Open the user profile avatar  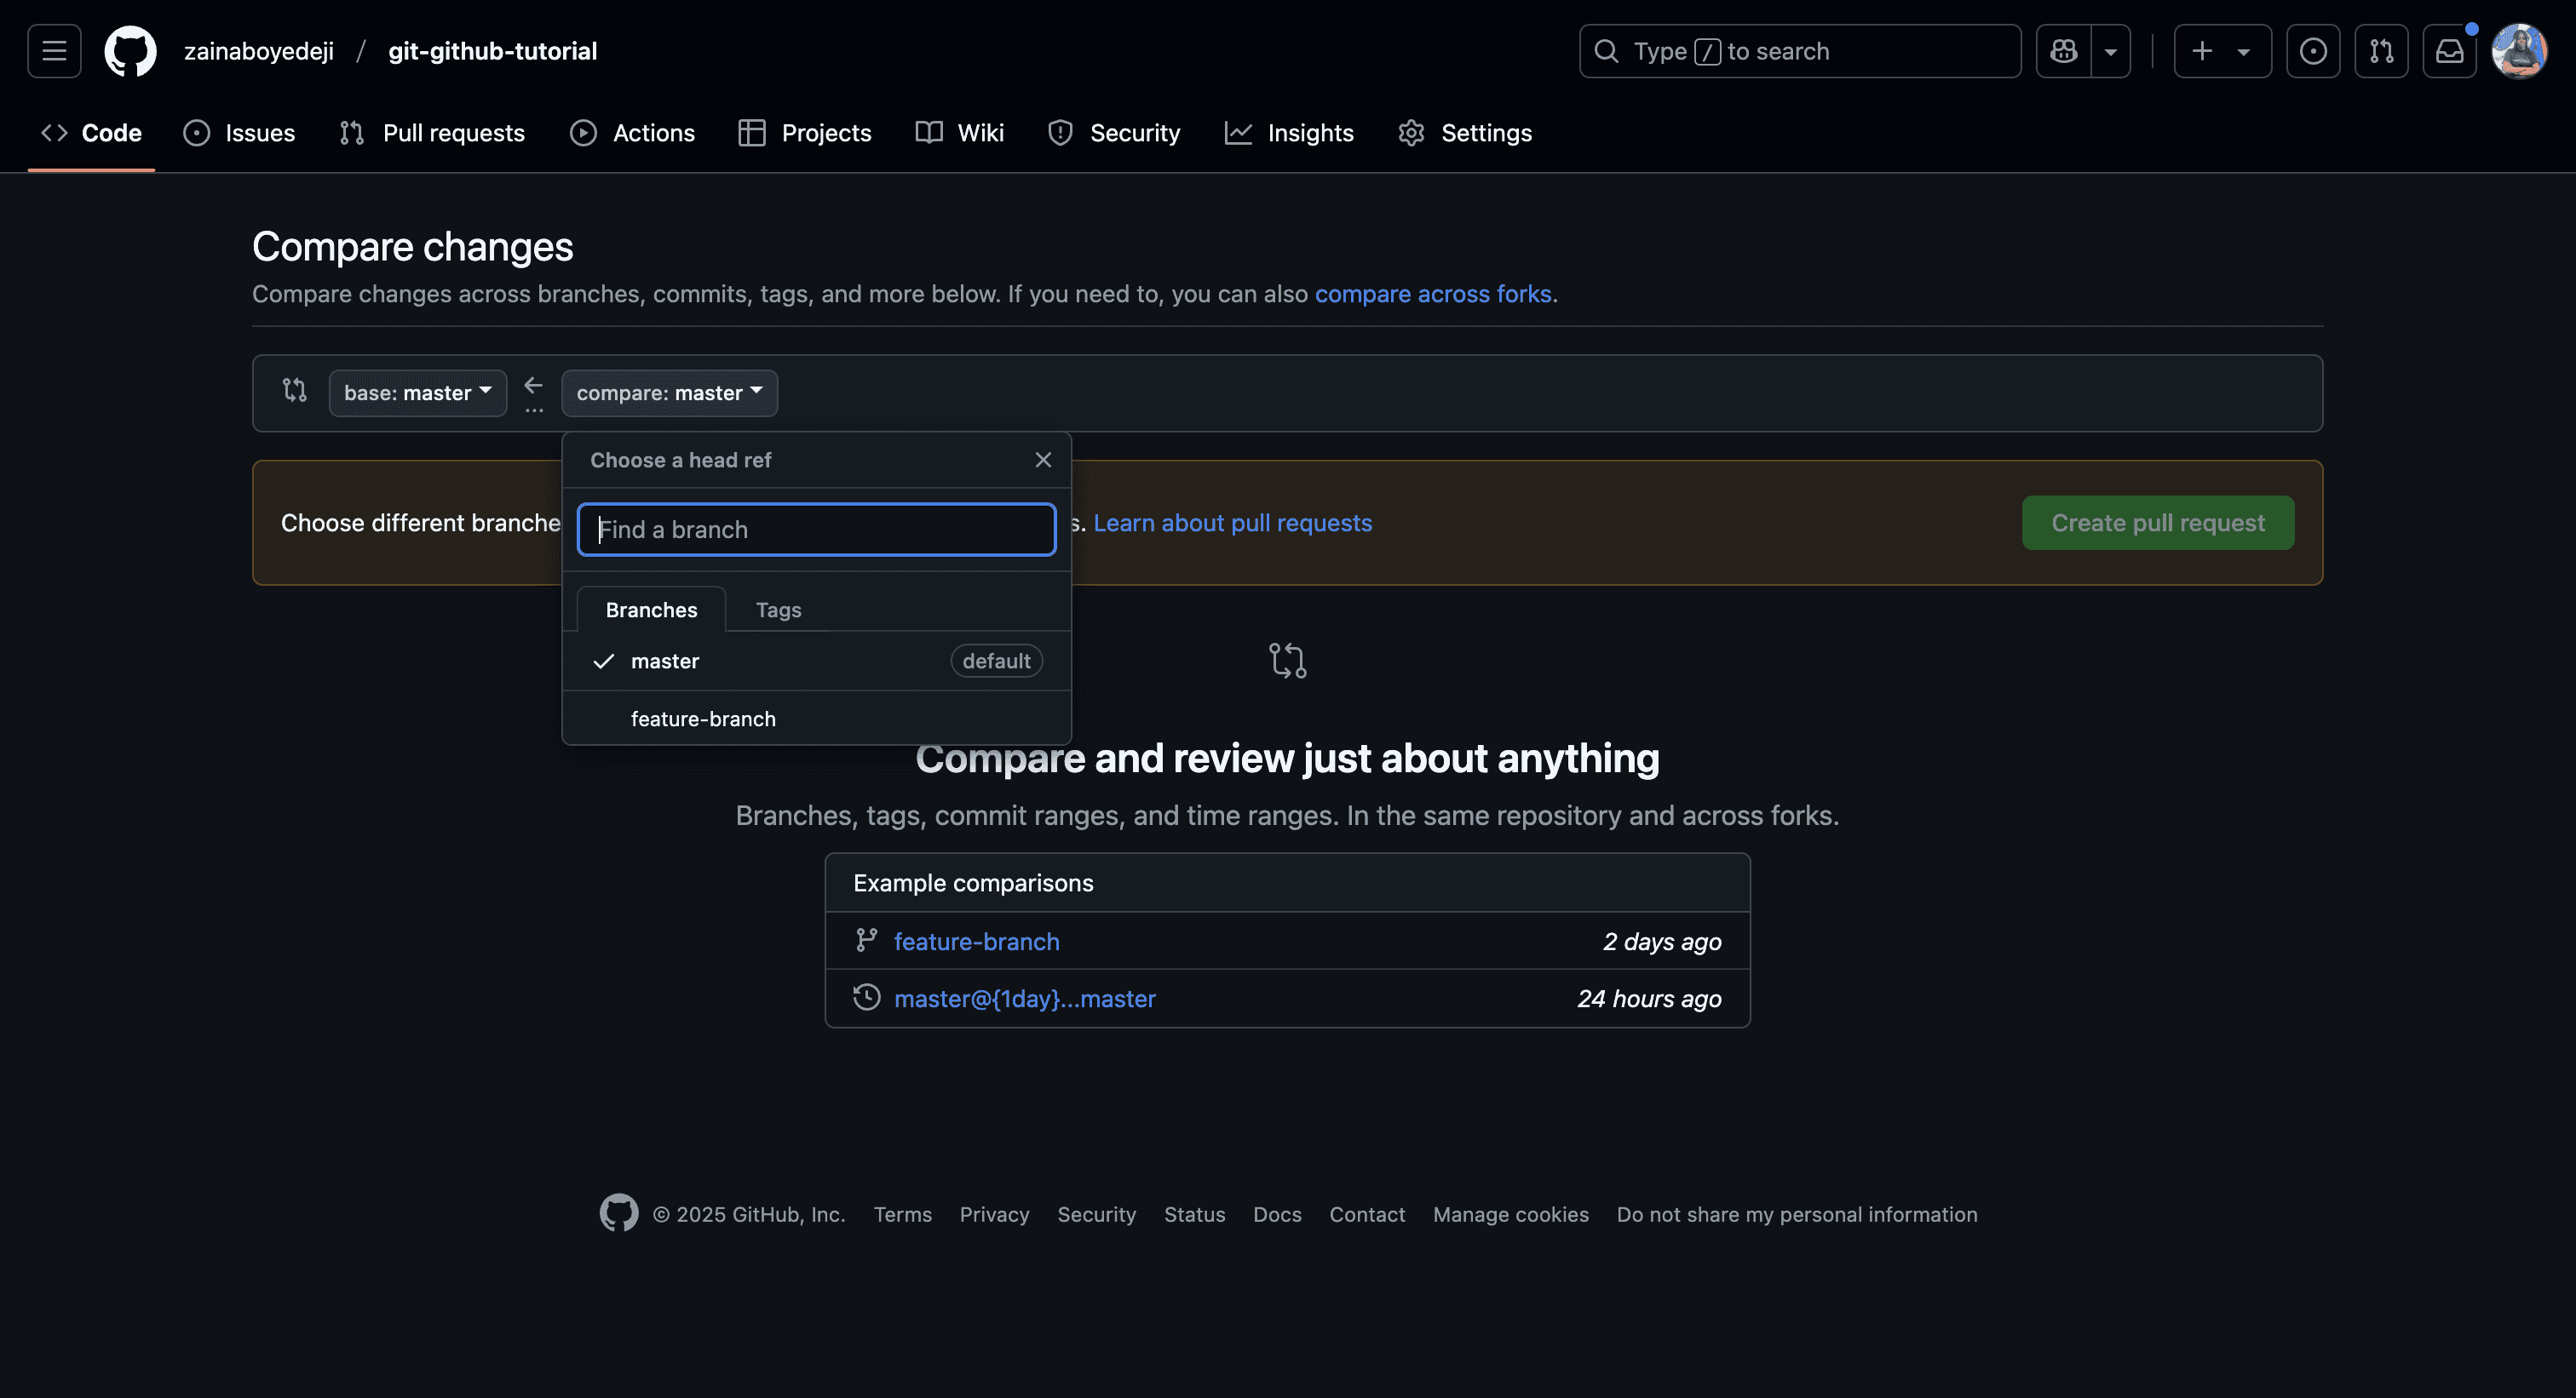pos(2518,51)
